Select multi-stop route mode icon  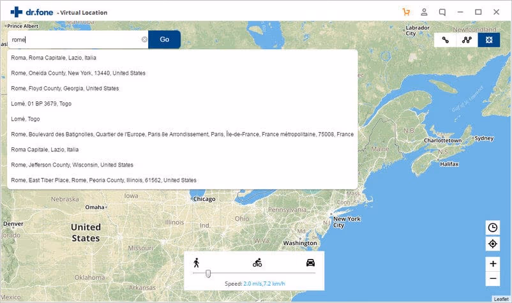(x=467, y=40)
